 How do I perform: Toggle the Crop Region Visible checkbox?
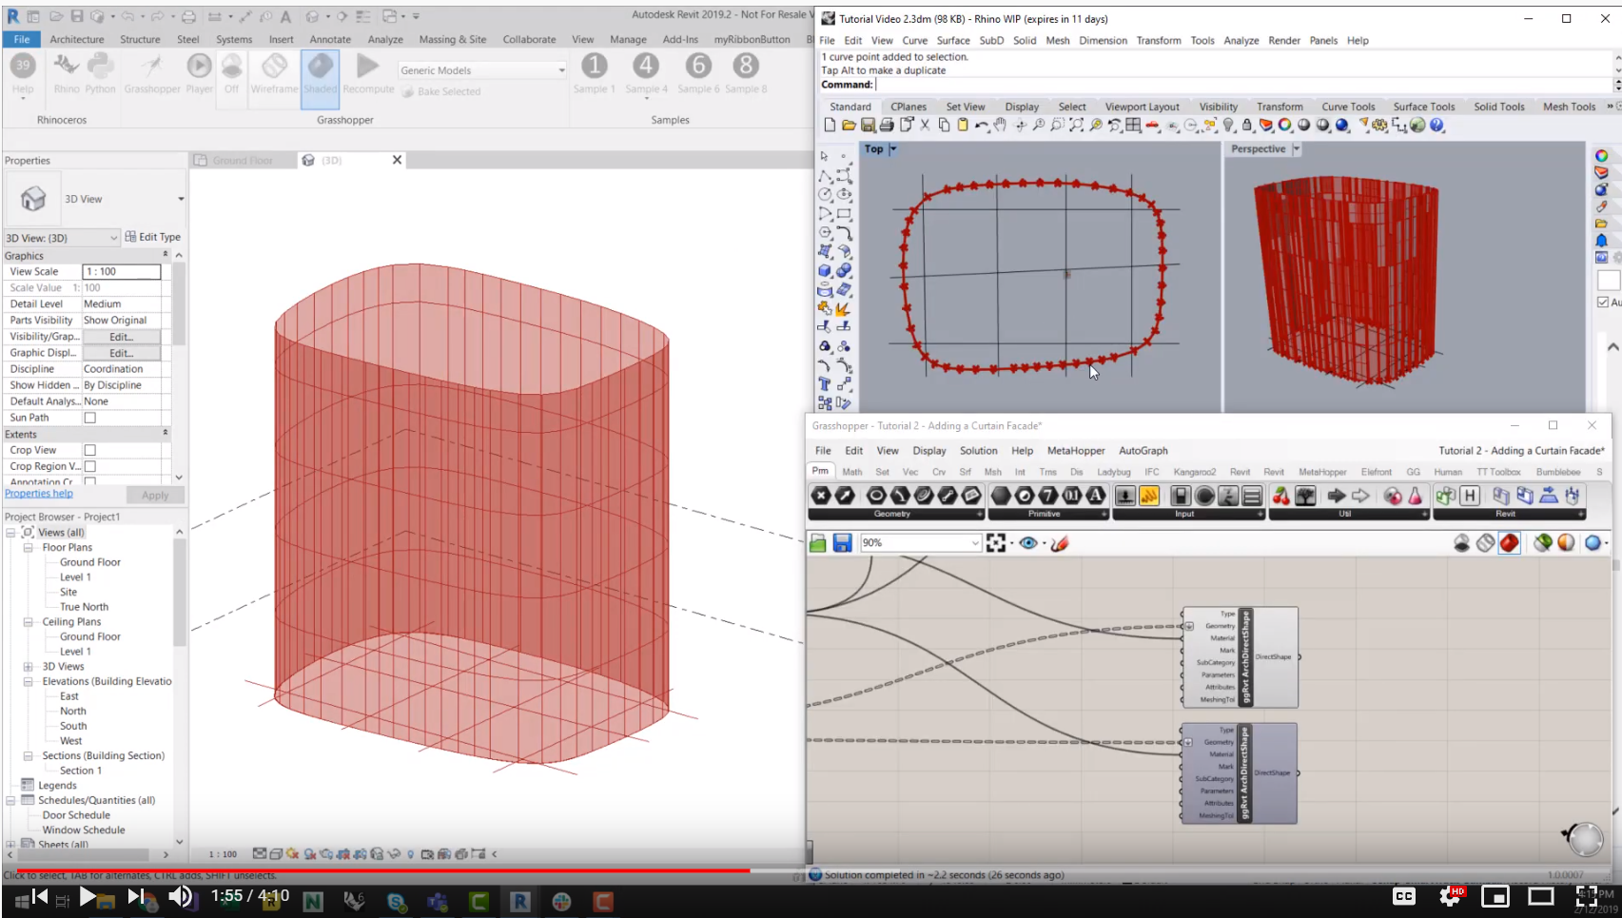click(90, 466)
